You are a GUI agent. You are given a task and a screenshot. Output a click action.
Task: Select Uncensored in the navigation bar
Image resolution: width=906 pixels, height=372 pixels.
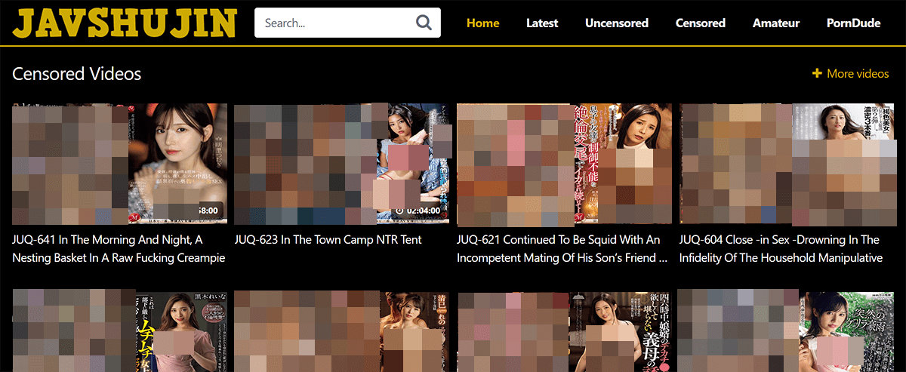tap(616, 23)
